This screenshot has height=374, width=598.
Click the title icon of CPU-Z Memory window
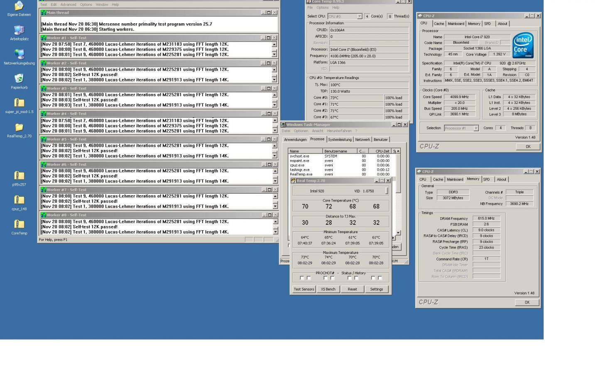pos(419,172)
